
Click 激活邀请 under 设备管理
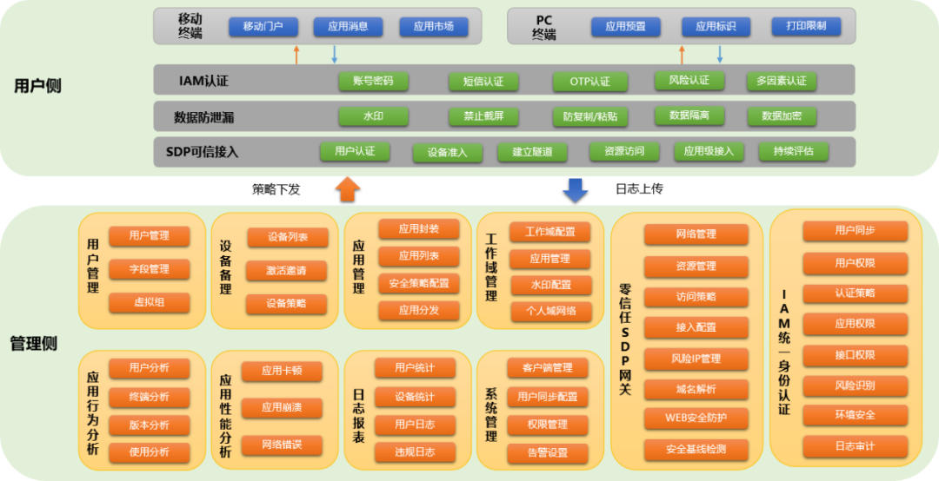click(286, 271)
